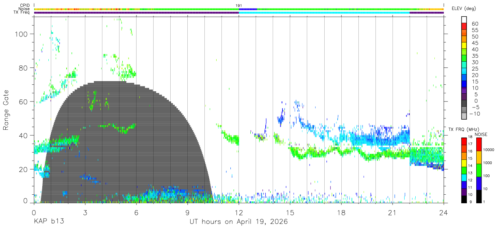
Task: Click the ELEV colorbar label '45'
Action: tap(475, 43)
